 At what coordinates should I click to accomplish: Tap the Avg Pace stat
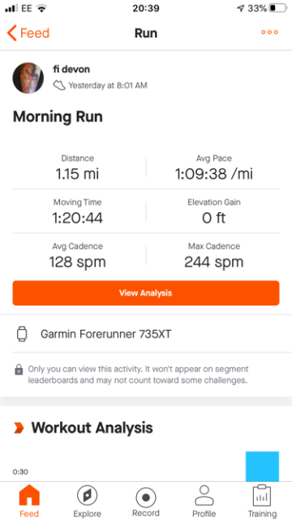pyautogui.click(x=214, y=168)
